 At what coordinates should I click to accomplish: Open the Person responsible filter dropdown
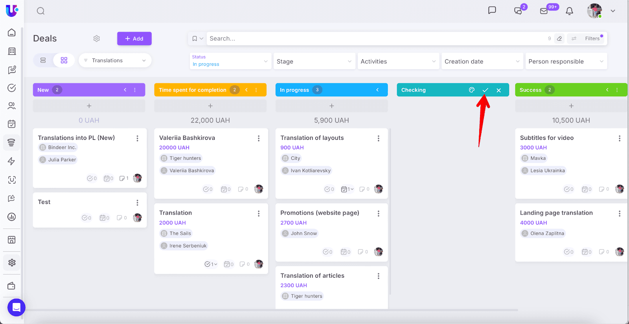(566, 62)
